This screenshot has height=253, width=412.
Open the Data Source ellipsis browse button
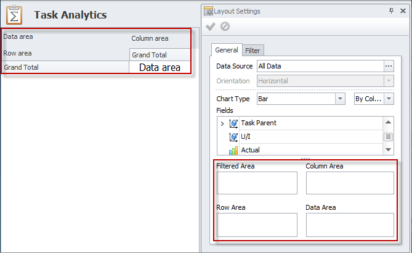tap(388, 66)
